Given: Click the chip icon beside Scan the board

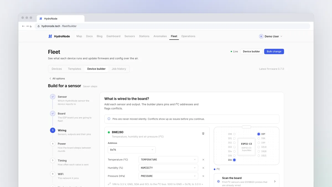Looking at the screenshot, I should [219, 181].
